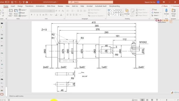Click to add notes field

[x=16, y=96]
